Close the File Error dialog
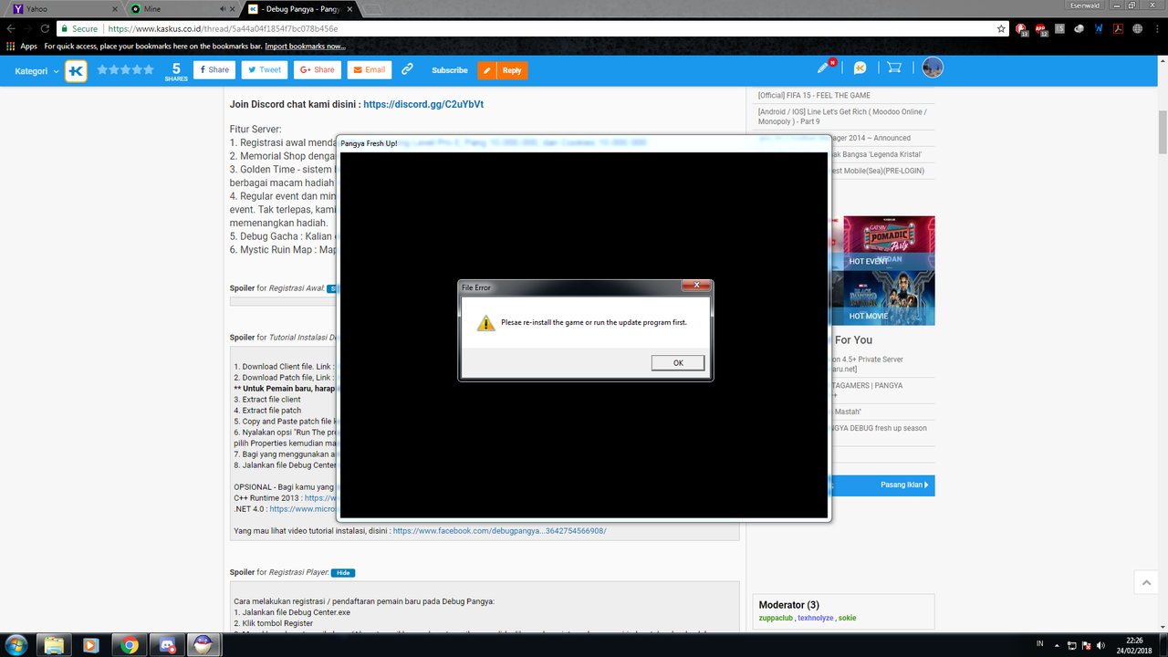 coord(696,287)
